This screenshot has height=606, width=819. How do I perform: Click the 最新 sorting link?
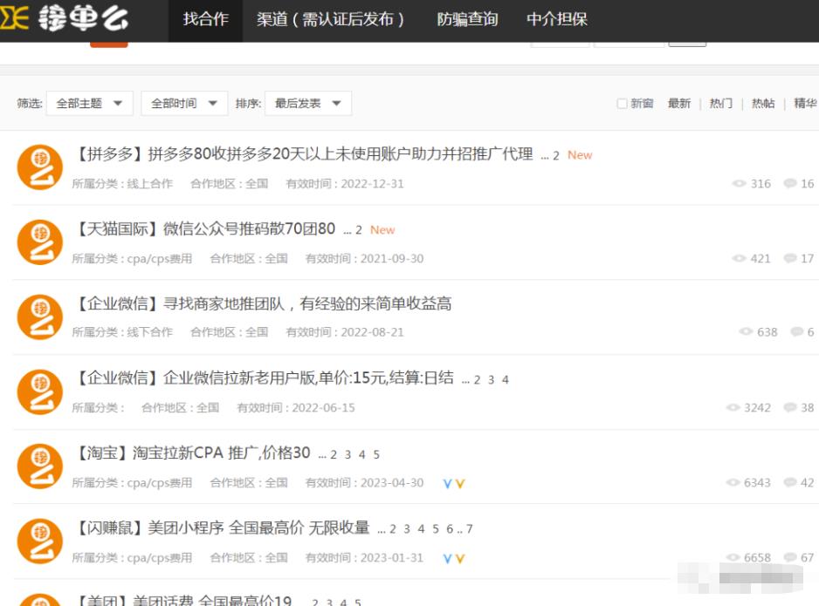tap(679, 102)
